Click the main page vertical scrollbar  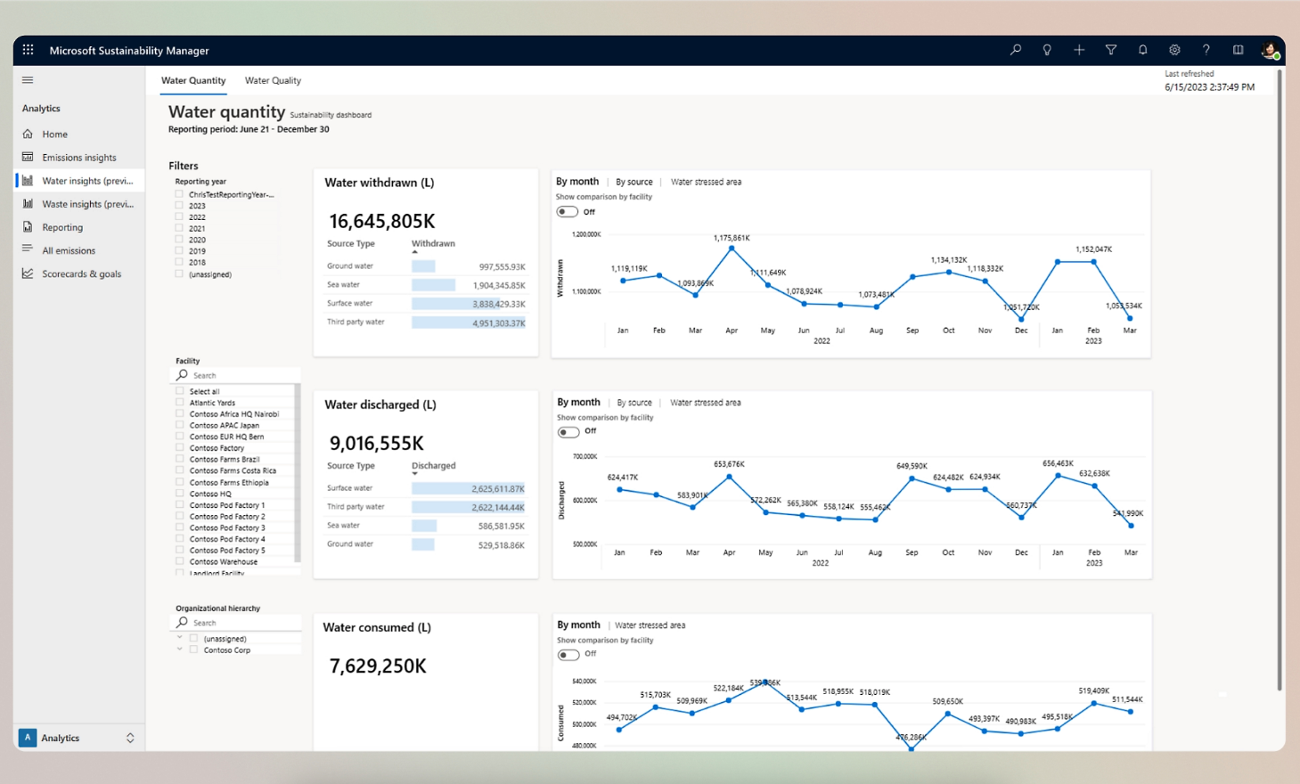coord(1280,380)
